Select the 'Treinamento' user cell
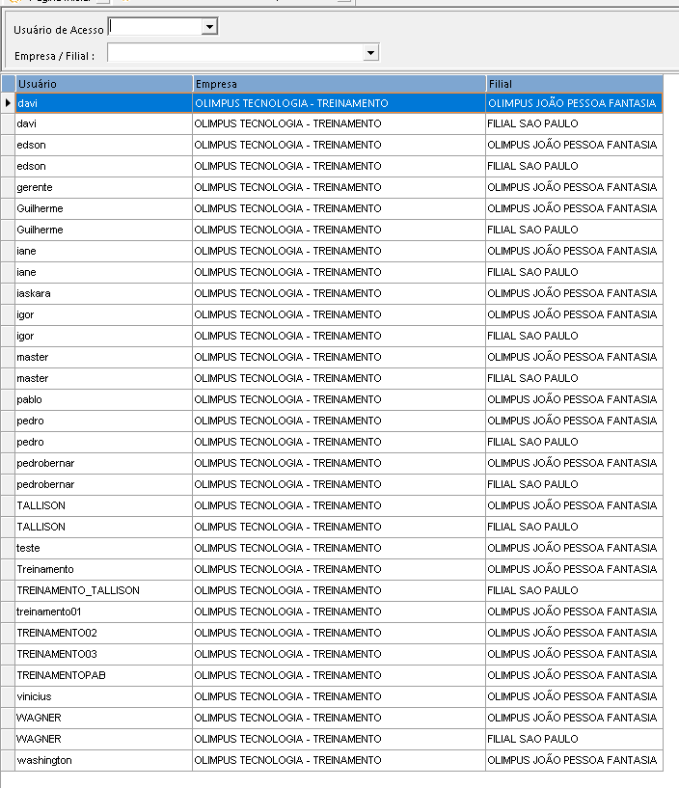The width and height of the screenshot is (679, 788). click(x=104, y=569)
